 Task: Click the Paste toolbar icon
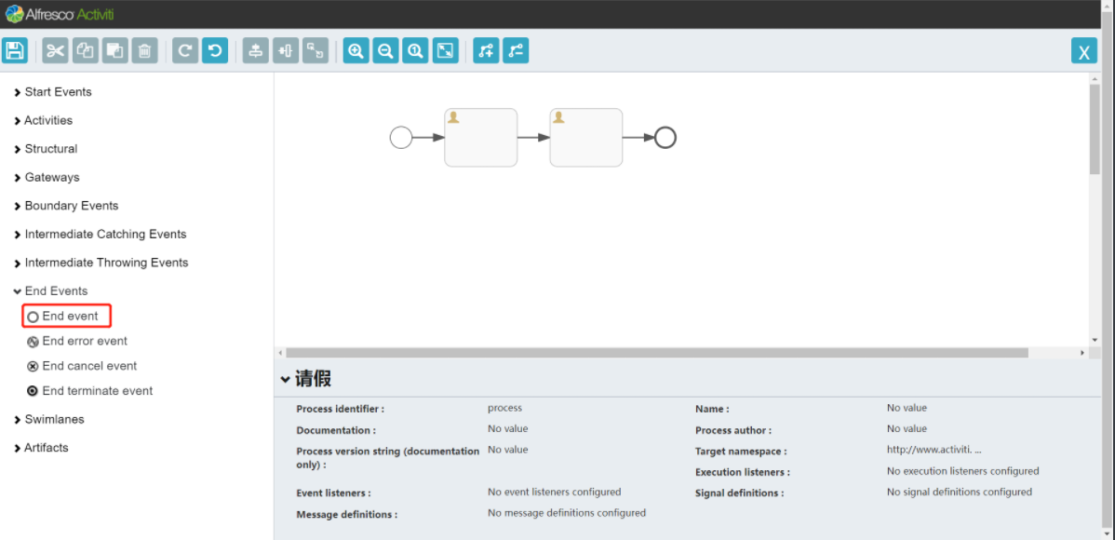(114, 50)
